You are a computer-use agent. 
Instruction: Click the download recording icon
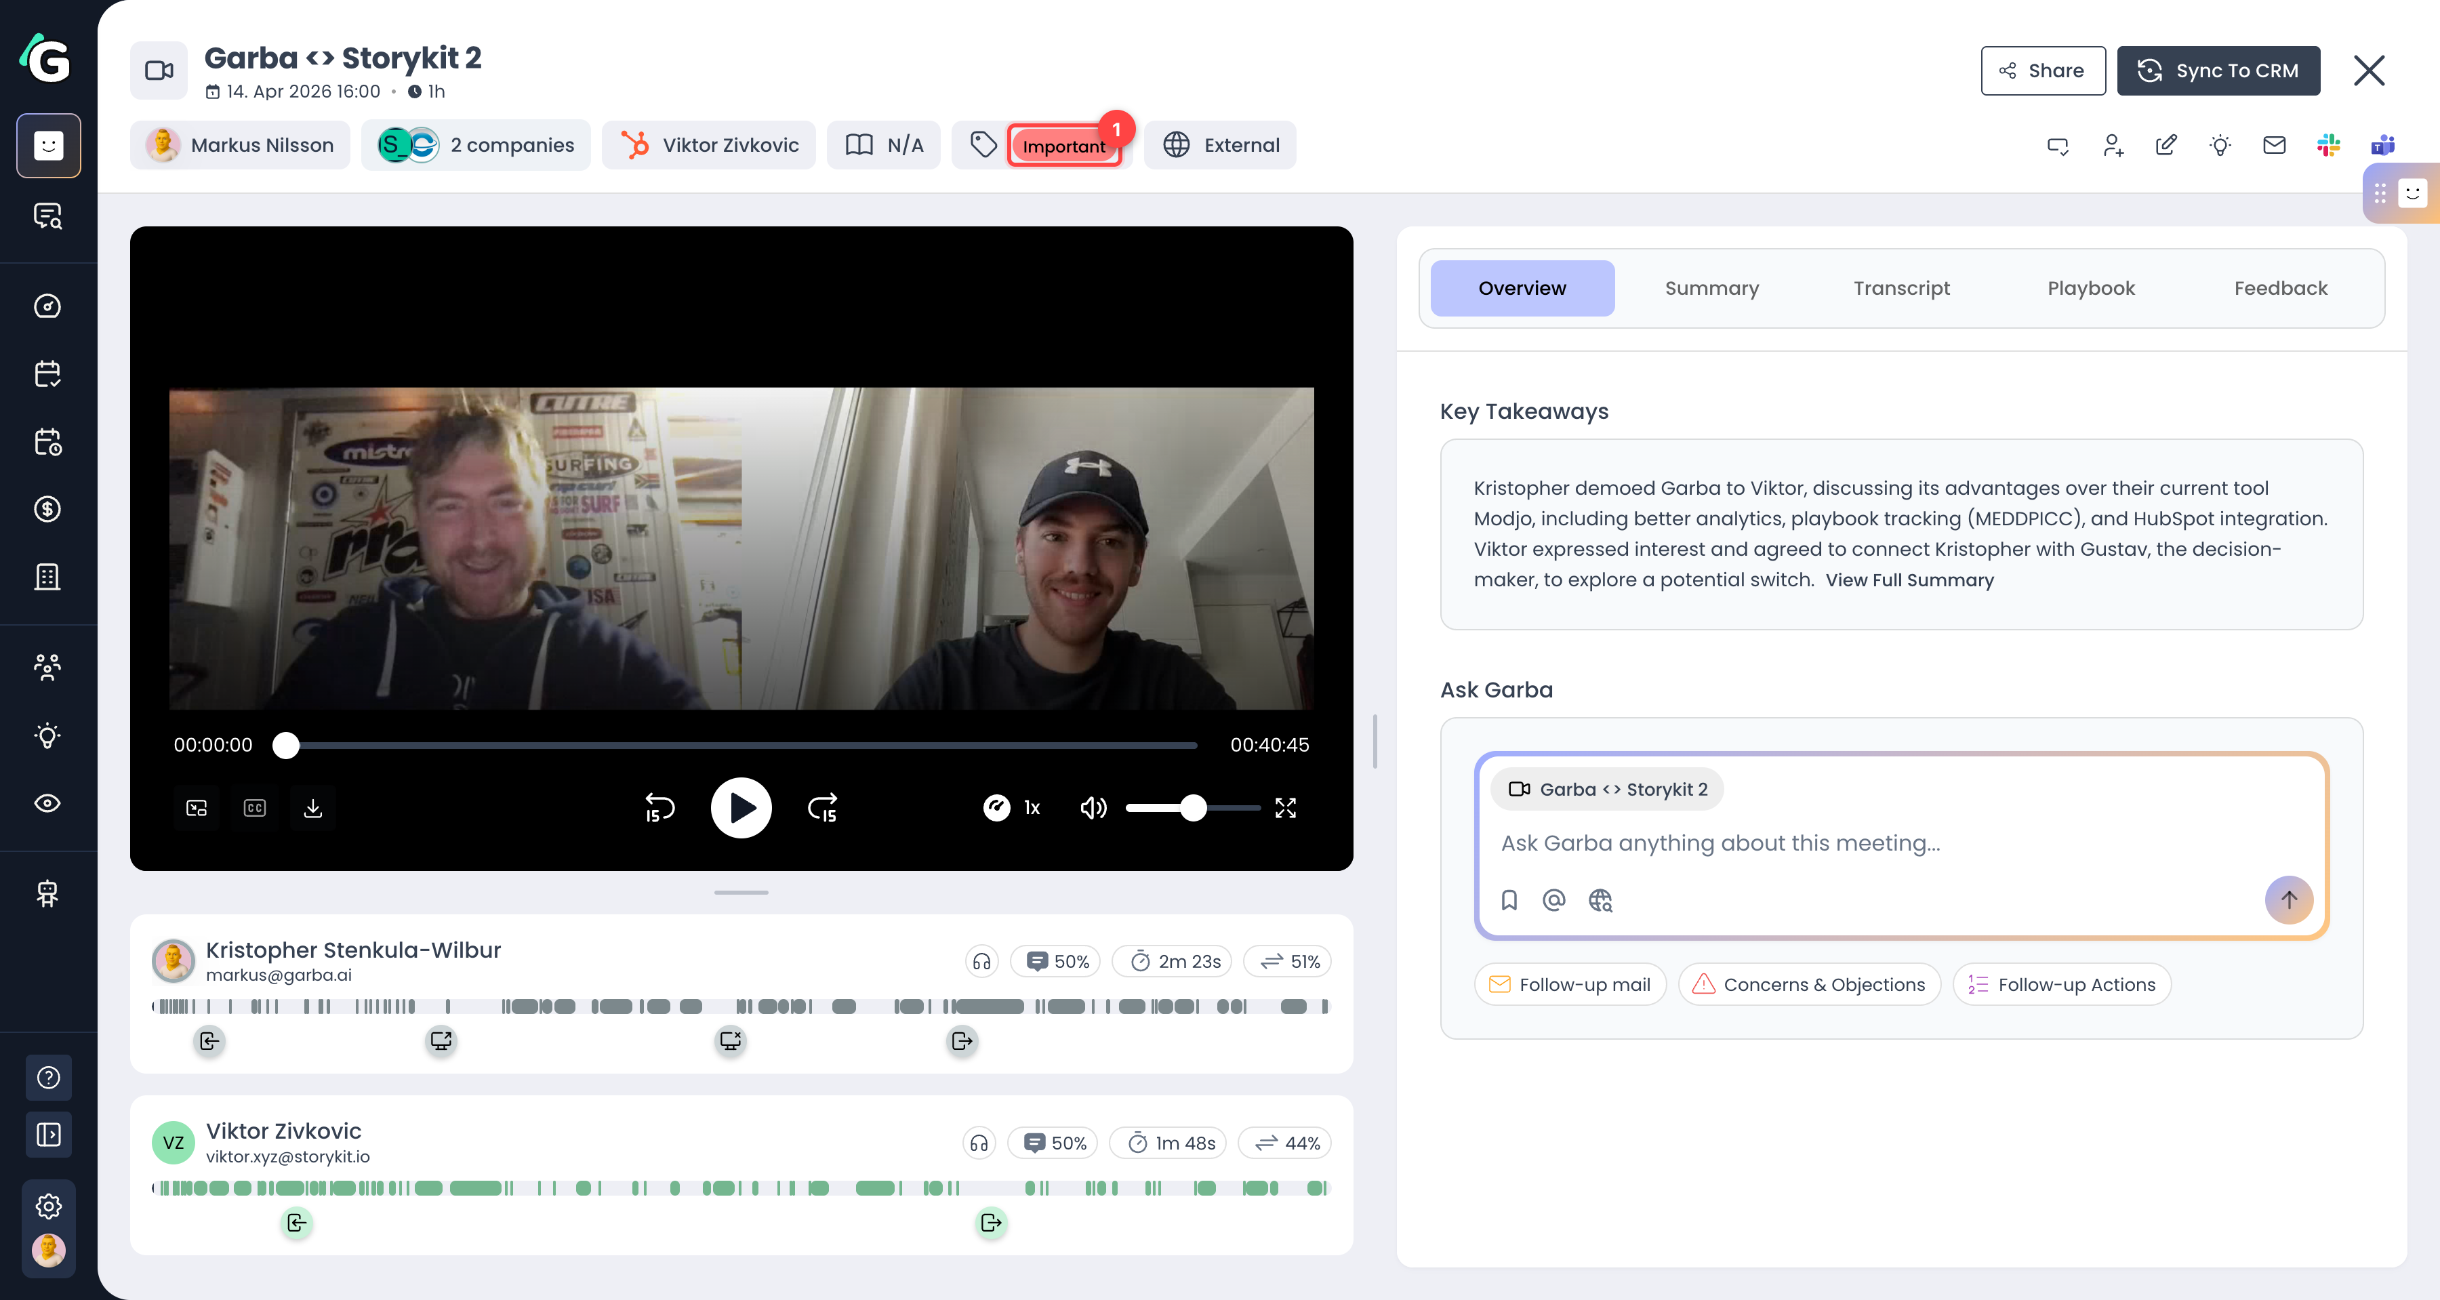pos(312,808)
